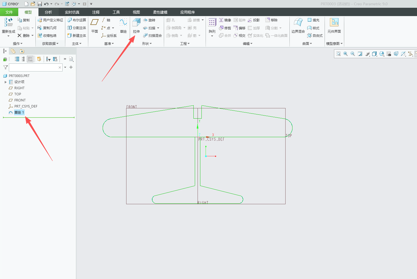Choose the Pattern (阵列) tool

[x=212, y=27]
